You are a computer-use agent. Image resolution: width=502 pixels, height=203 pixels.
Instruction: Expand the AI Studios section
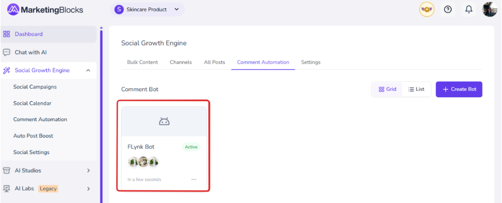pos(88,170)
